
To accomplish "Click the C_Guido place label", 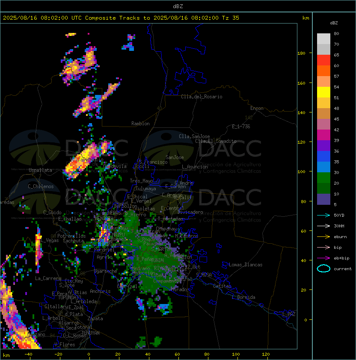I will point(52,212).
